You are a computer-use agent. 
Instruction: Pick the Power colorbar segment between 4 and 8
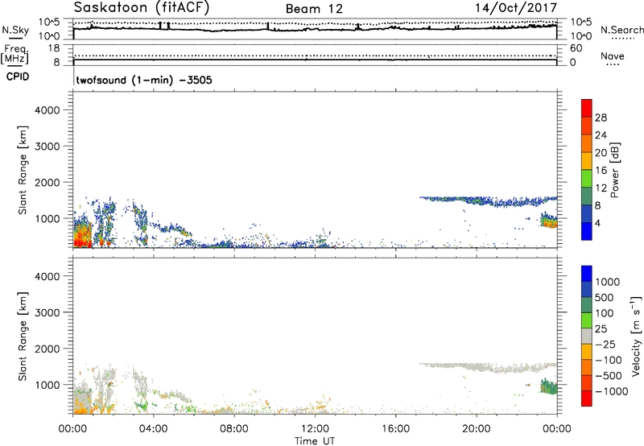587,213
